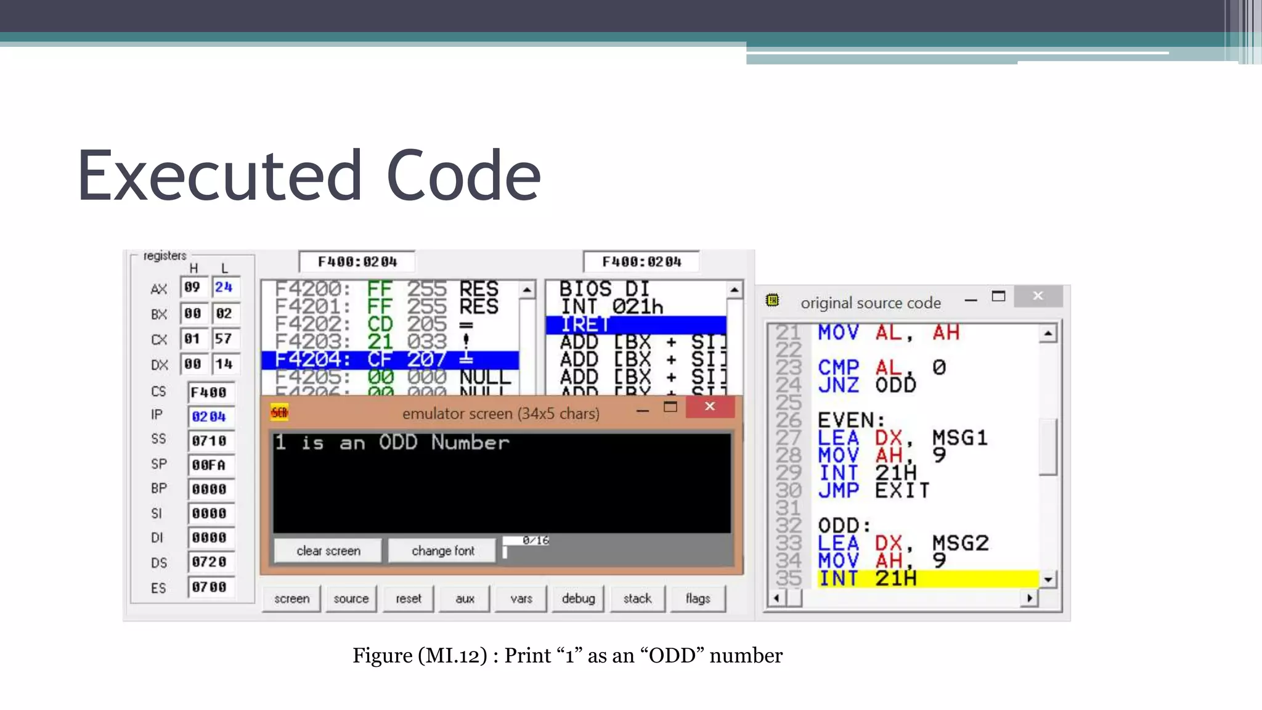Click the CS register field F400
Screen dimensions: 1262x710
click(x=211, y=392)
